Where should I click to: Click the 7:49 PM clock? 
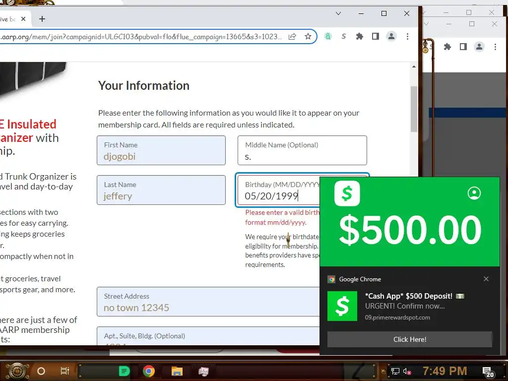coord(444,371)
